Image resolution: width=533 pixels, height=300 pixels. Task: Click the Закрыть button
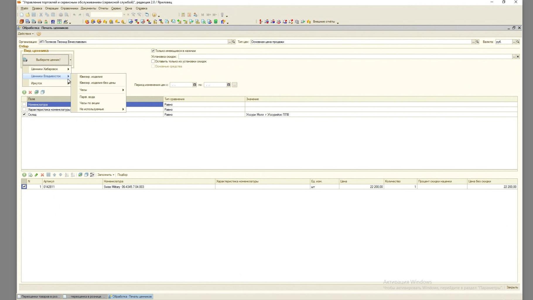[512, 288]
